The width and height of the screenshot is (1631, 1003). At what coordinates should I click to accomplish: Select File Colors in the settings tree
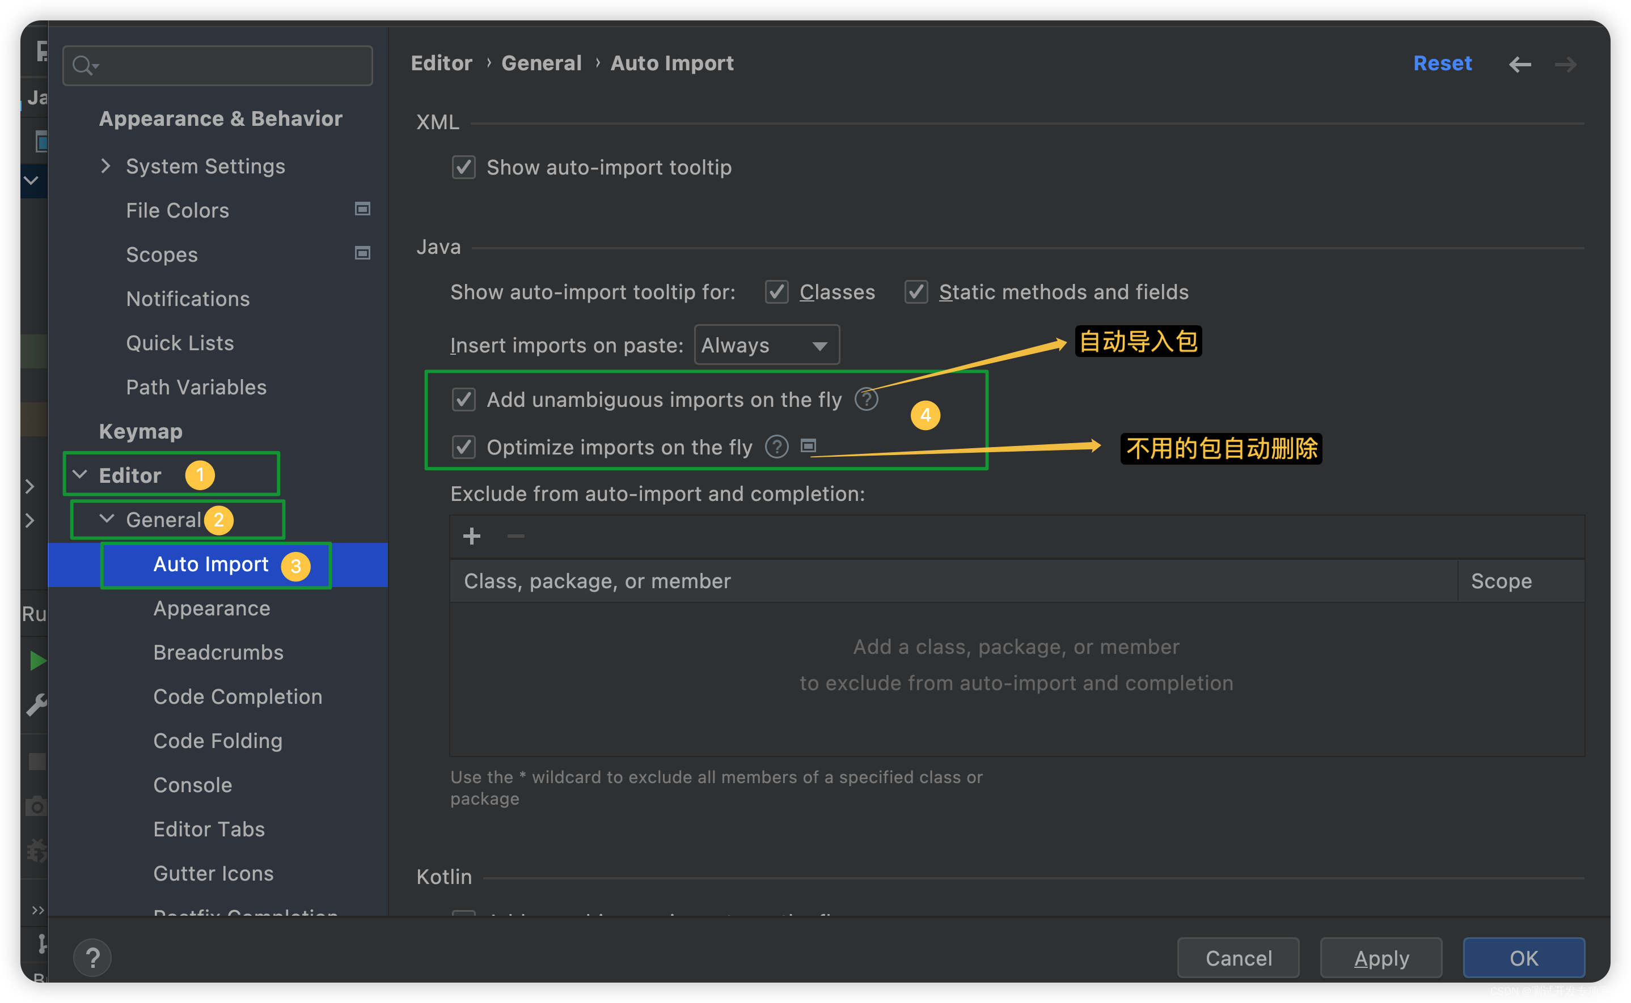point(178,210)
